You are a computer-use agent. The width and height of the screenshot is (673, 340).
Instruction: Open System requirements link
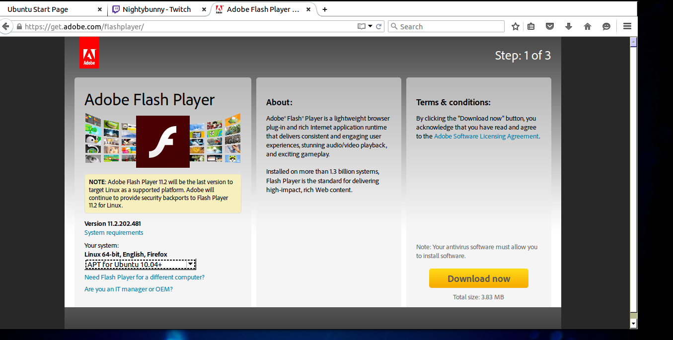coord(114,233)
